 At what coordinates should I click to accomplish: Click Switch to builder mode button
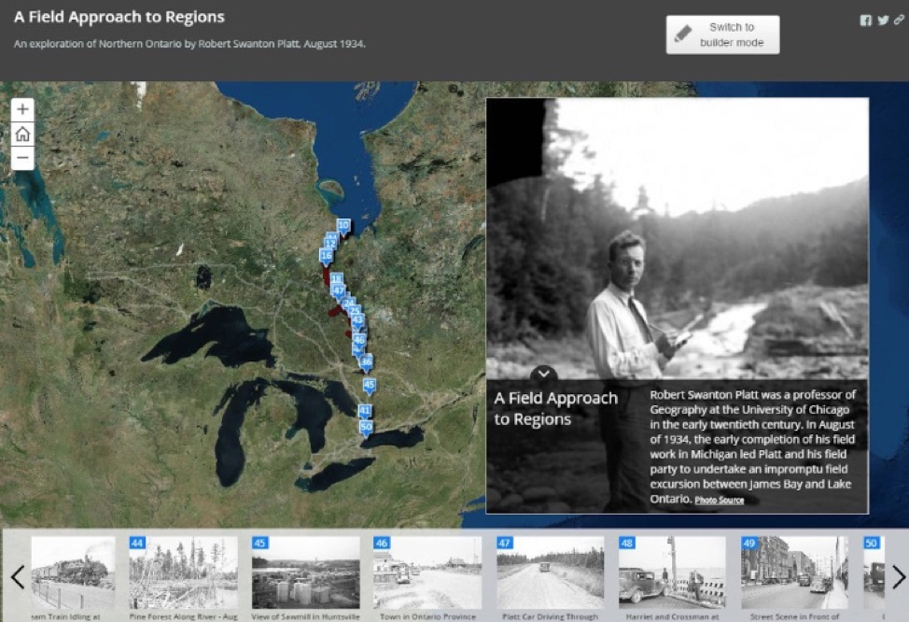pyautogui.click(x=722, y=35)
